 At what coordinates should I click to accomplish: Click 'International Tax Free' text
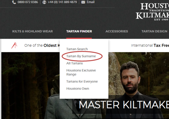[x=150, y=45]
